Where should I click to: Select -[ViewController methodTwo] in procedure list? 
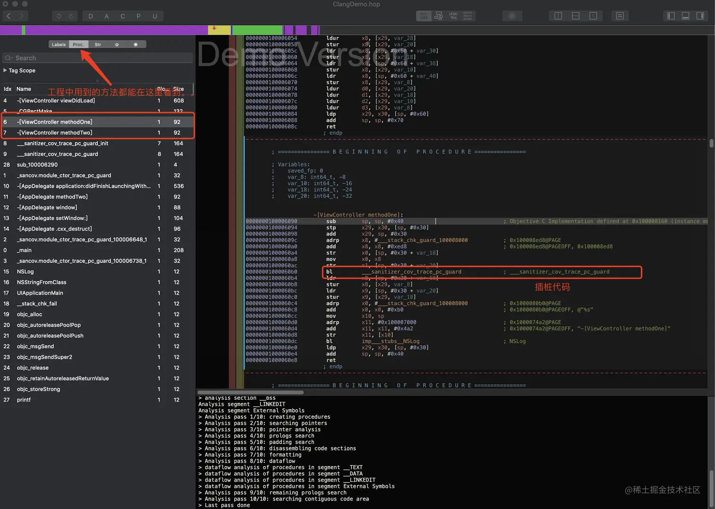click(x=55, y=133)
